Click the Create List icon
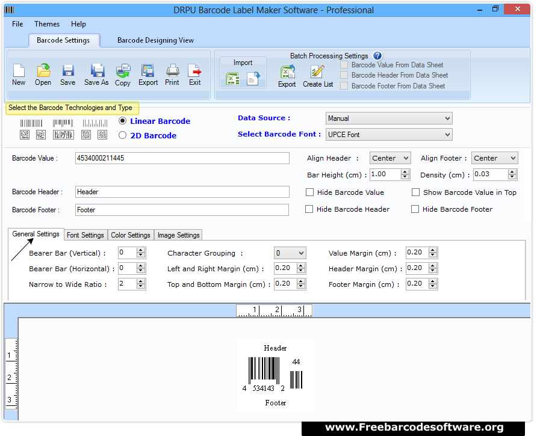The width and height of the screenshot is (537, 436). (x=317, y=72)
